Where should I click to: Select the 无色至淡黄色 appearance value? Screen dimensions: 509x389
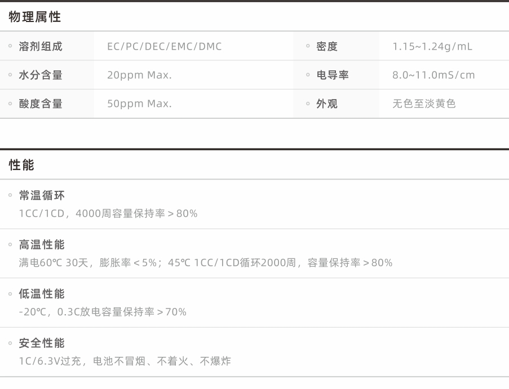(x=424, y=104)
